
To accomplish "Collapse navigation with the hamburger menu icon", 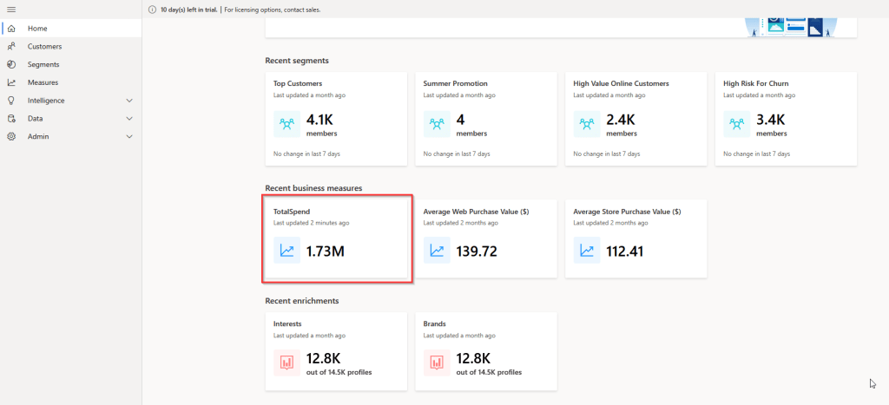I will click(x=11, y=10).
